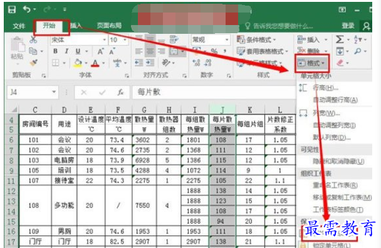Image resolution: width=381 pixels, height=248 pixels.
Task: Apply Bold formatting
Action: [55, 51]
